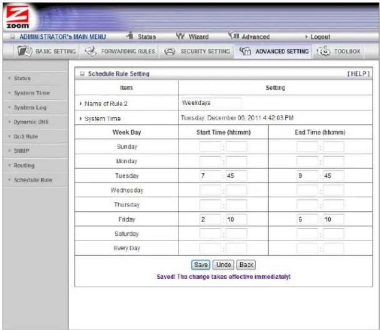Click the Toolbox icon
Image resolution: width=380 pixels, height=330 pixels.
click(x=324, y=51)
